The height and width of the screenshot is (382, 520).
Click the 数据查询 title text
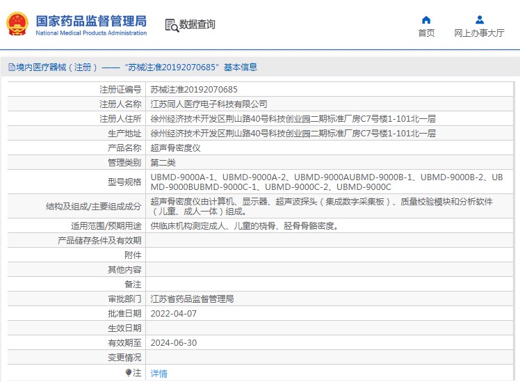click(x=197, y=24)
